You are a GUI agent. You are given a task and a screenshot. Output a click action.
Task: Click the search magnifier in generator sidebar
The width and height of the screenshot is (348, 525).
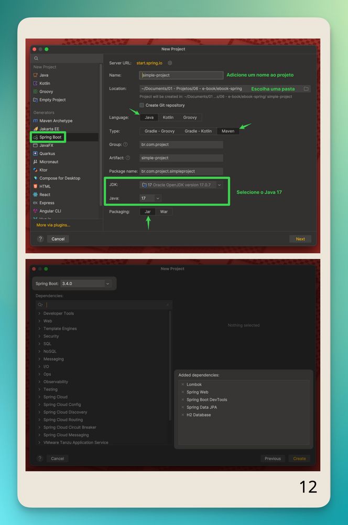point(36,58)
